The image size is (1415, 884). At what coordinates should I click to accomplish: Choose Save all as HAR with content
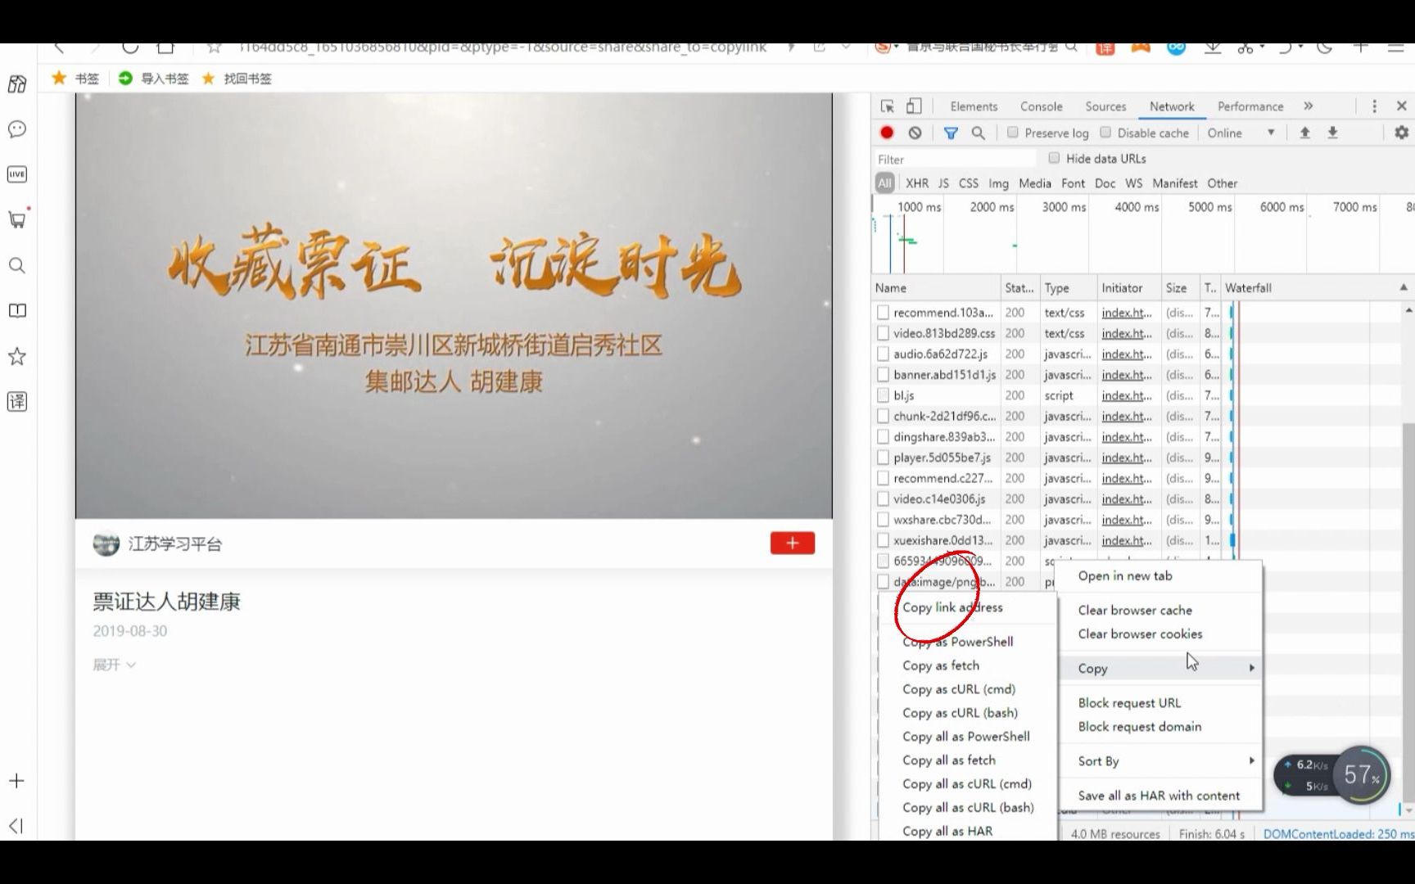pyautogui.click(x=1159, y=795)
